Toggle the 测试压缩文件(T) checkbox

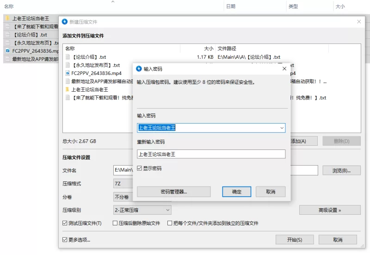65,223
